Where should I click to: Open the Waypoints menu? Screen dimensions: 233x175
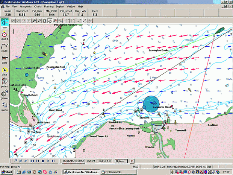[x=26, y=7]
